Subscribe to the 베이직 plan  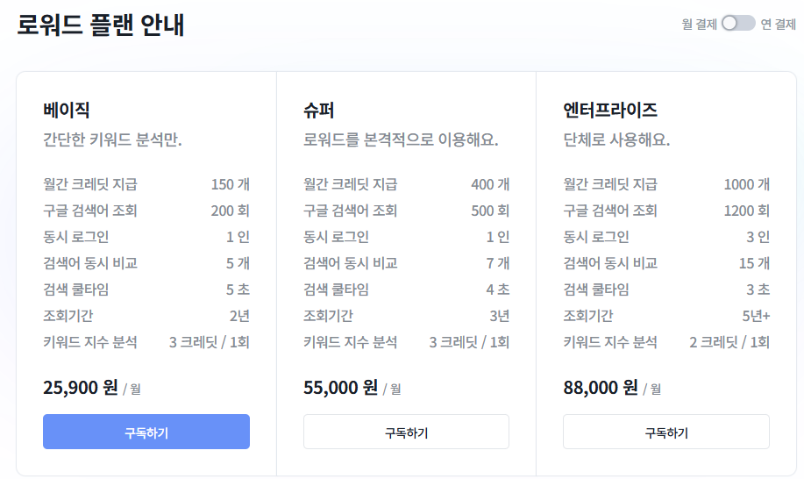[x=146, y=432]
